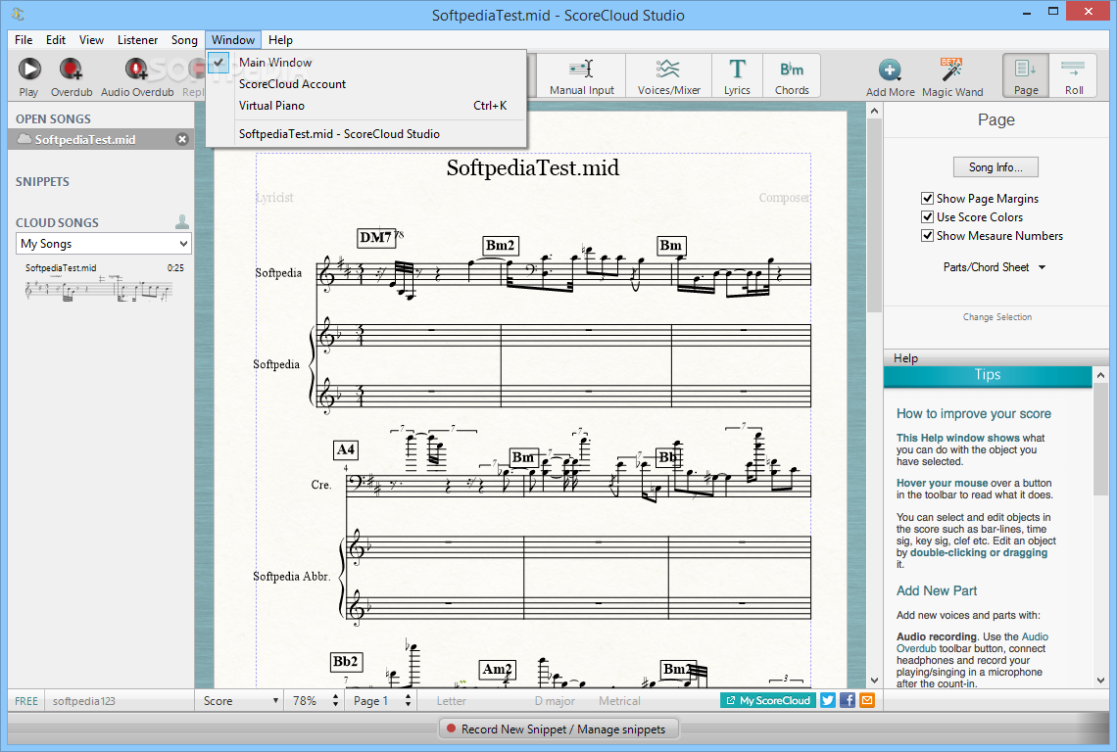Viewport: 1117px width, 752px height.
Task: Choose ScoreCloud Account from Window menu
Action: 366,83
